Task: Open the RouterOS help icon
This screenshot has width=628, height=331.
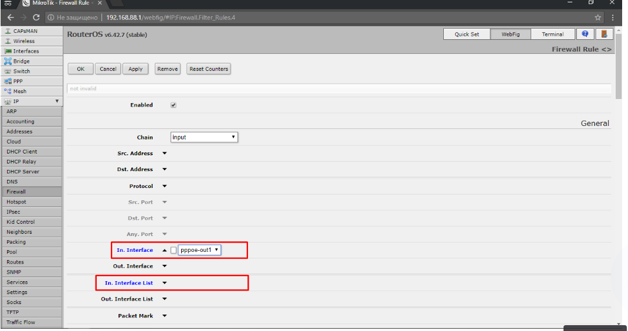Action: click(585, 34)
